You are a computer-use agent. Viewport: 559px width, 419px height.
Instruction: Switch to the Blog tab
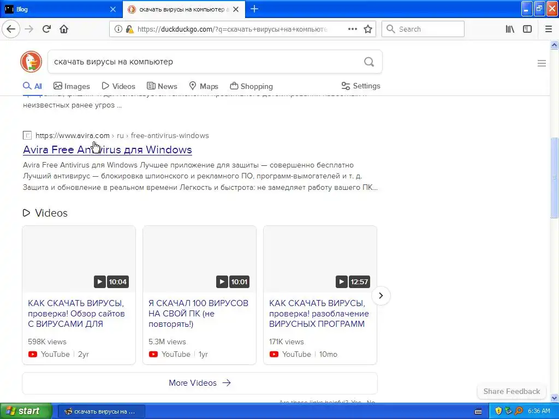(x=61, y=9)
